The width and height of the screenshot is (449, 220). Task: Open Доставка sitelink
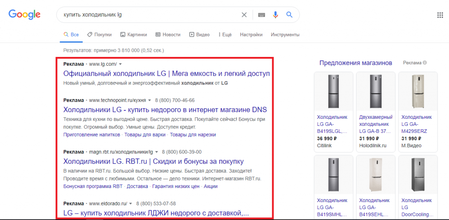point(137,186)
